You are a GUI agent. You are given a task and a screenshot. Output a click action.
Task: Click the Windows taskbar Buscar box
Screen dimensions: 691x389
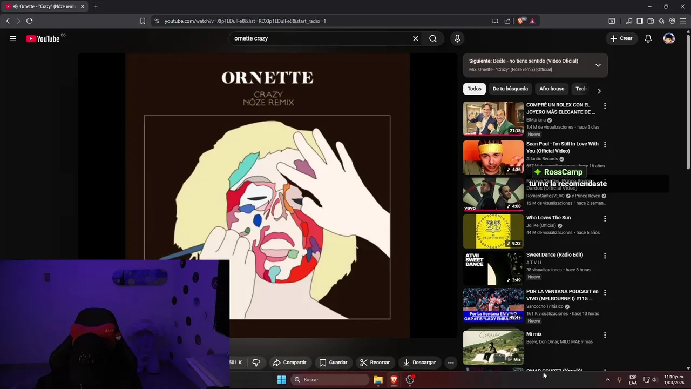pyautogui.click(x=330, y=380)
